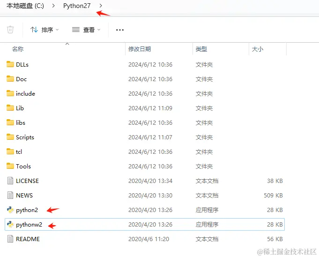Click the delete trash can icon
This screenshot has width=319, height=258.
tap(10, 30)
